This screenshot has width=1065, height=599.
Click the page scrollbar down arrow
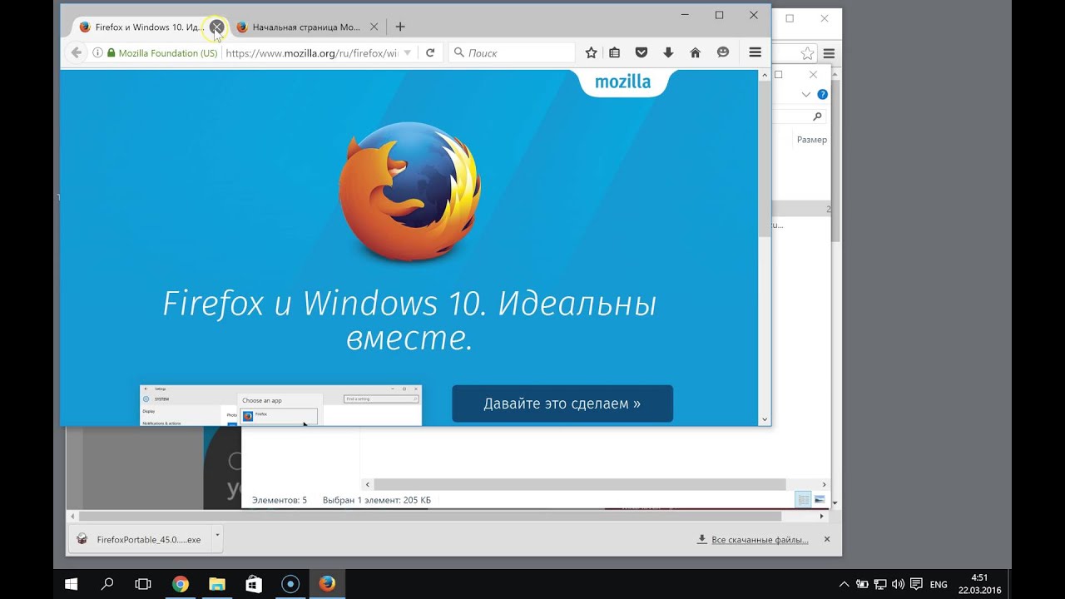(765, 419)
